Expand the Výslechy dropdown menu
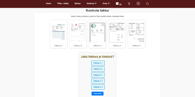 (92, 3)
